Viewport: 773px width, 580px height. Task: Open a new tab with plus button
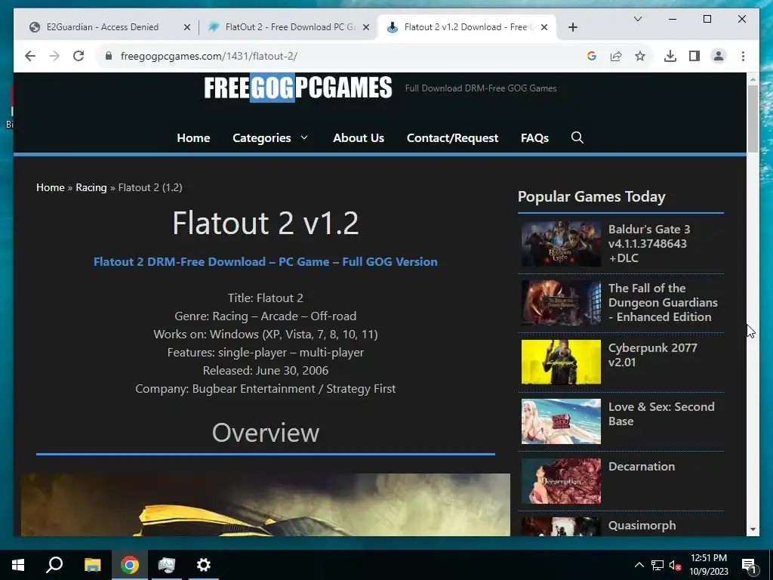[x=572, y=27]
